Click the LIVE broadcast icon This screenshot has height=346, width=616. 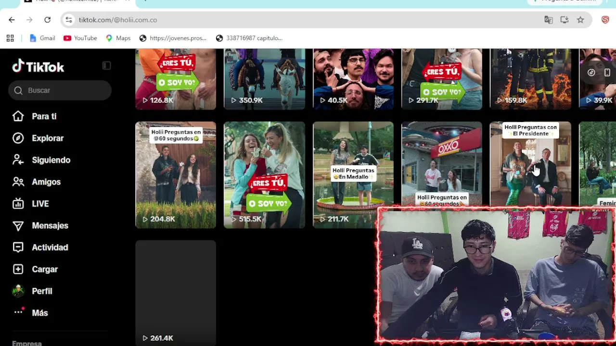tap(18, 204)
